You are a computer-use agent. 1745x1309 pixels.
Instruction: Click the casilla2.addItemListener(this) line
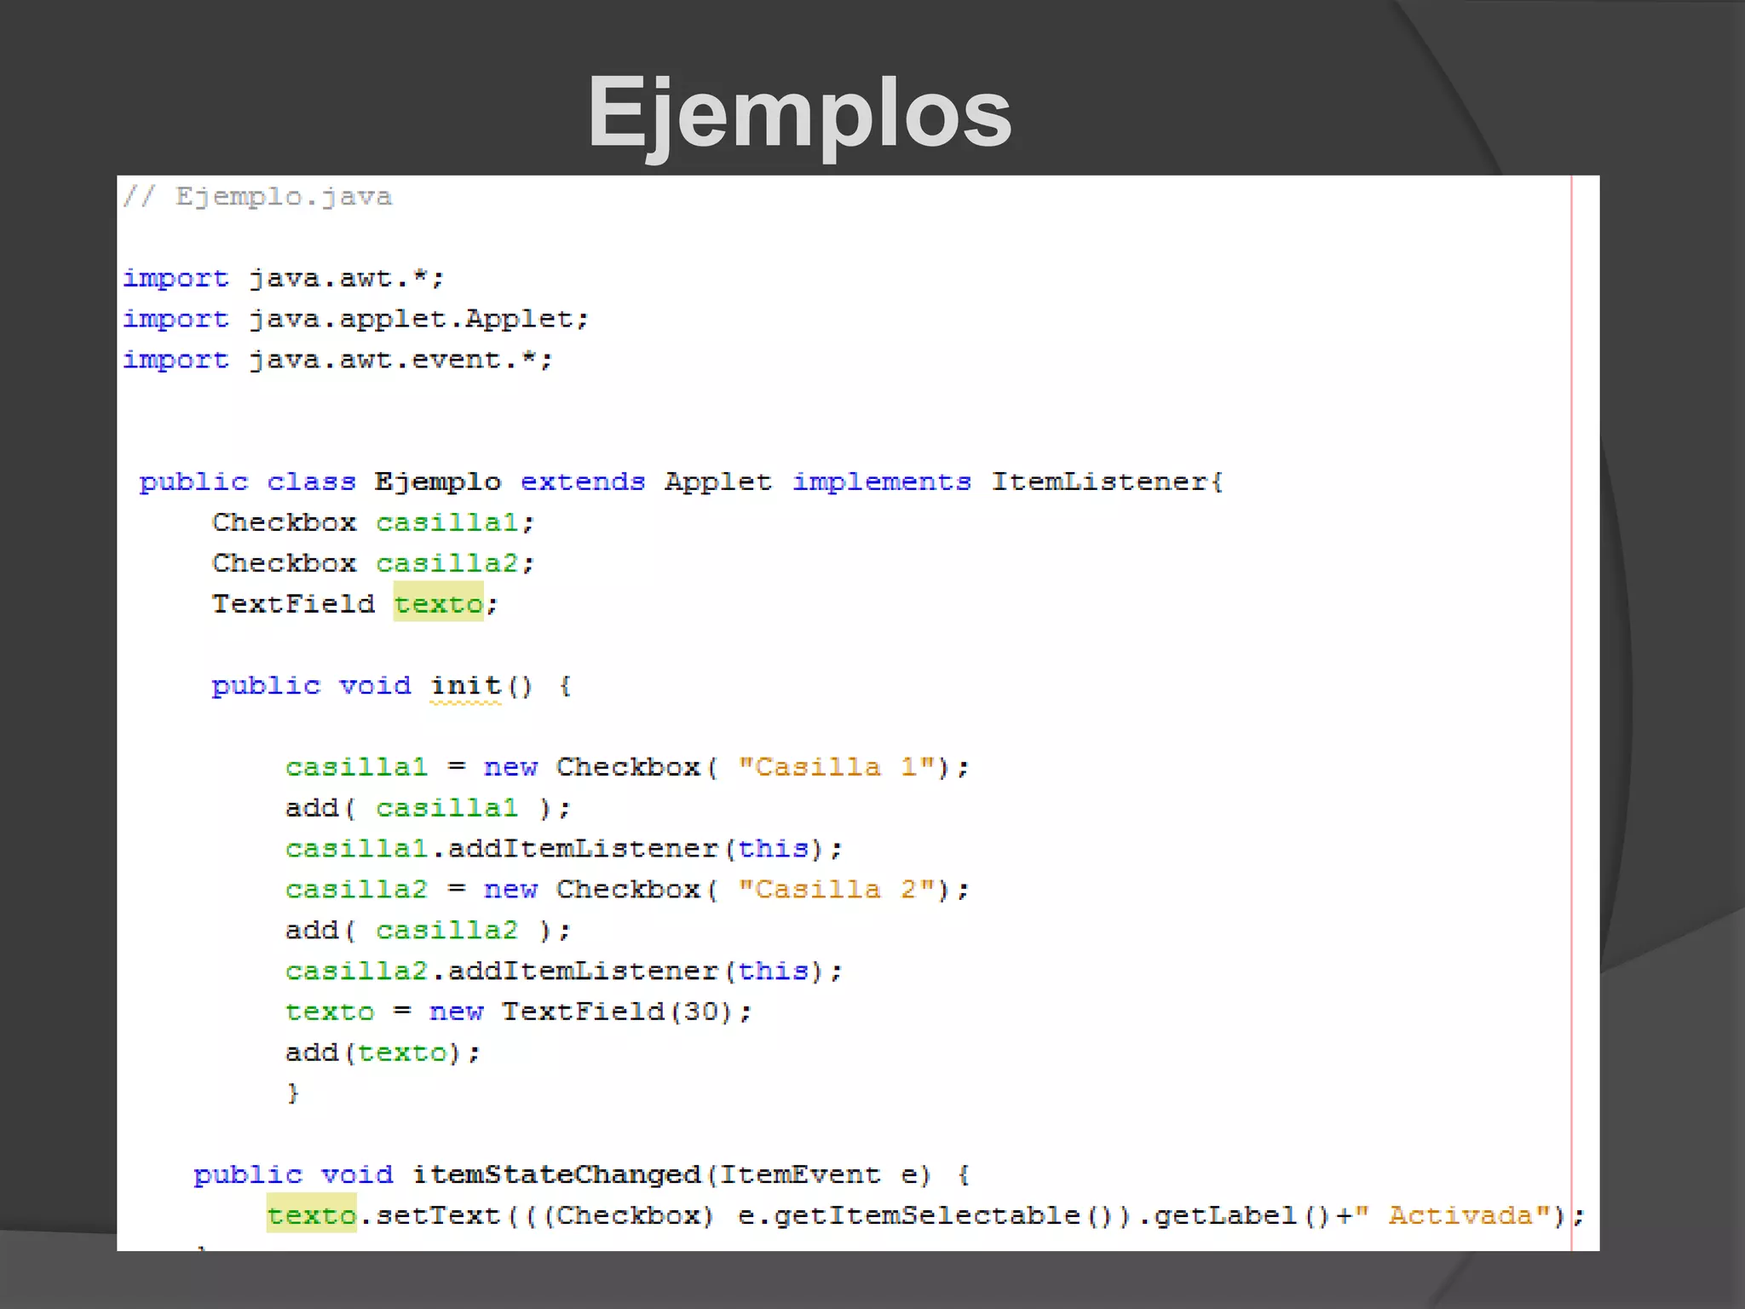click(x=563, y=972)
